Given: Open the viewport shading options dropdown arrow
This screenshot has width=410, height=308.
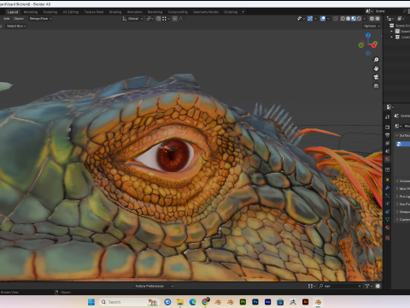Looking at the screenshot, I should tap(365, 19).
